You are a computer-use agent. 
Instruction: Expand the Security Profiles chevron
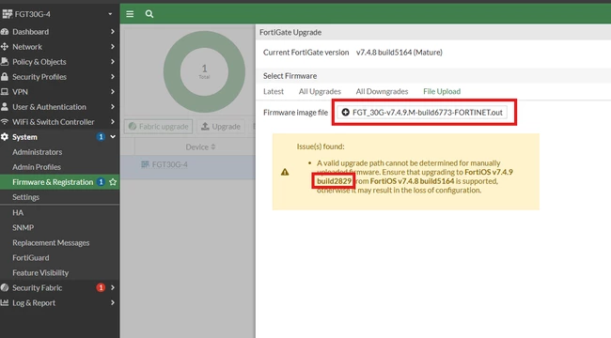click(113, 77)
